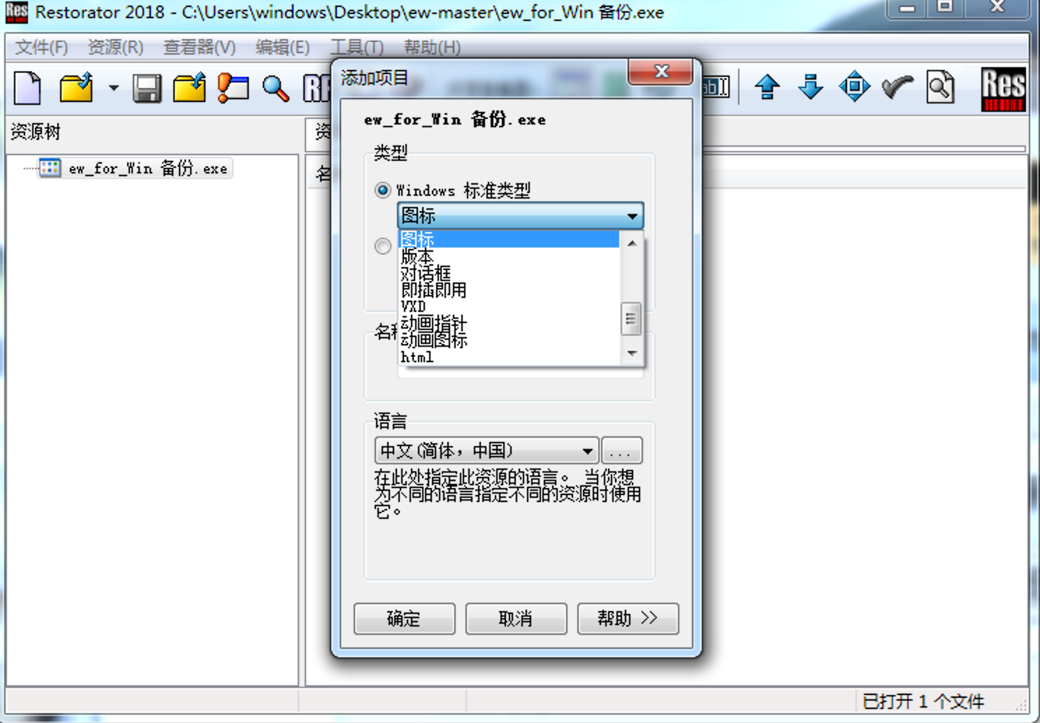Open the 工具(T) menu
The width and height of the screenshot is (1040, 723).
356,48
